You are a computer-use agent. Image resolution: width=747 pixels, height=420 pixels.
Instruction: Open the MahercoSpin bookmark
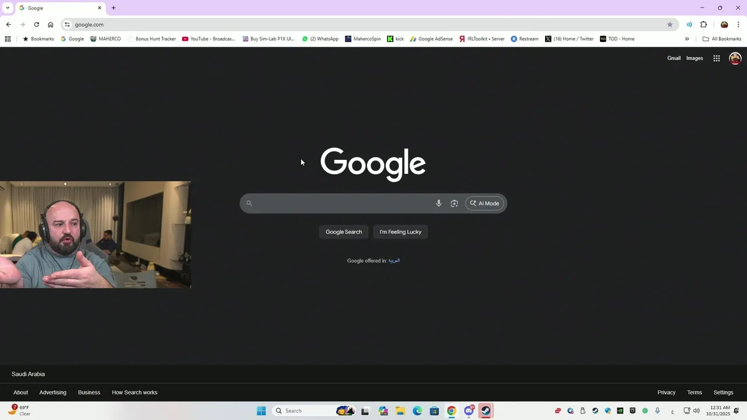(363, 39)
